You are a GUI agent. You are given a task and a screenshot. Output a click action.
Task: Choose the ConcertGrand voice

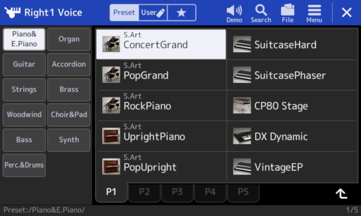(x=161, y=44)
